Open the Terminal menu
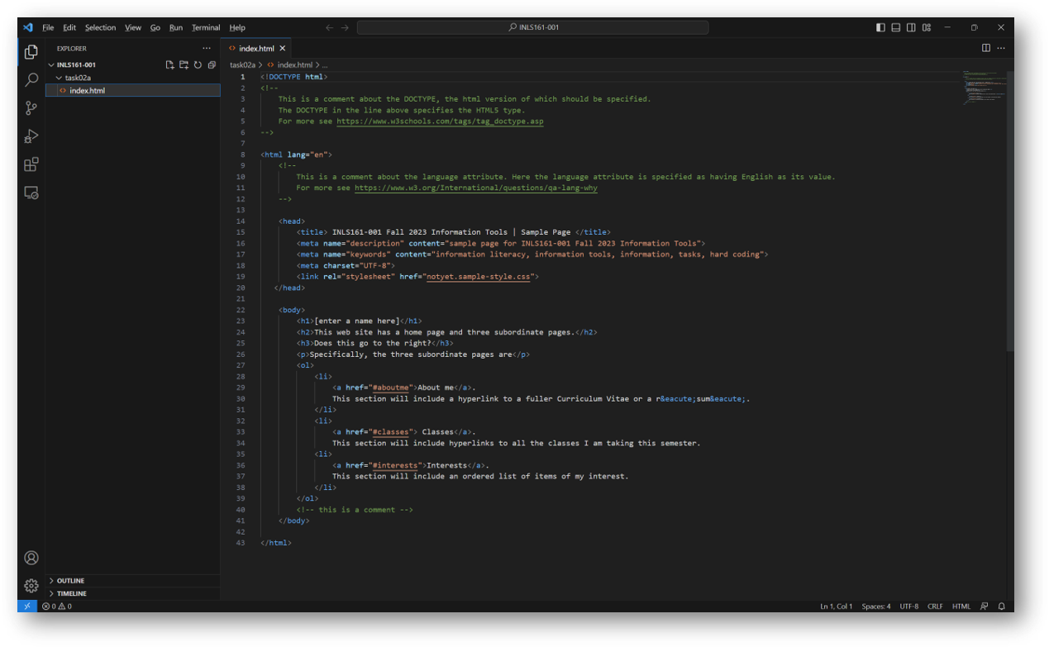Image resolution: width=1049 pixels, height=647 pixels. (205, 27)
